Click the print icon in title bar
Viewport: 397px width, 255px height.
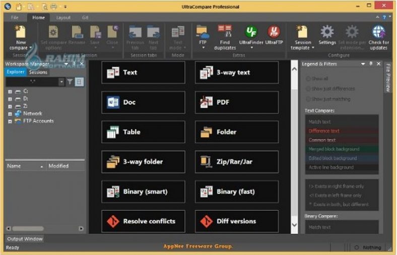[54, 7]
